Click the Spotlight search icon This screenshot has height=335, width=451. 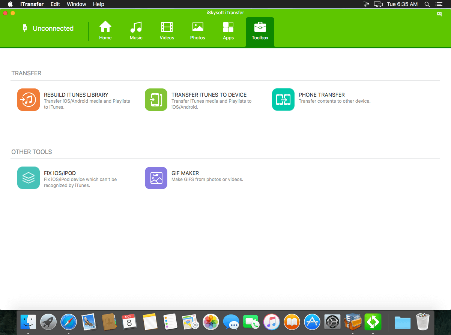click(427, 4)
